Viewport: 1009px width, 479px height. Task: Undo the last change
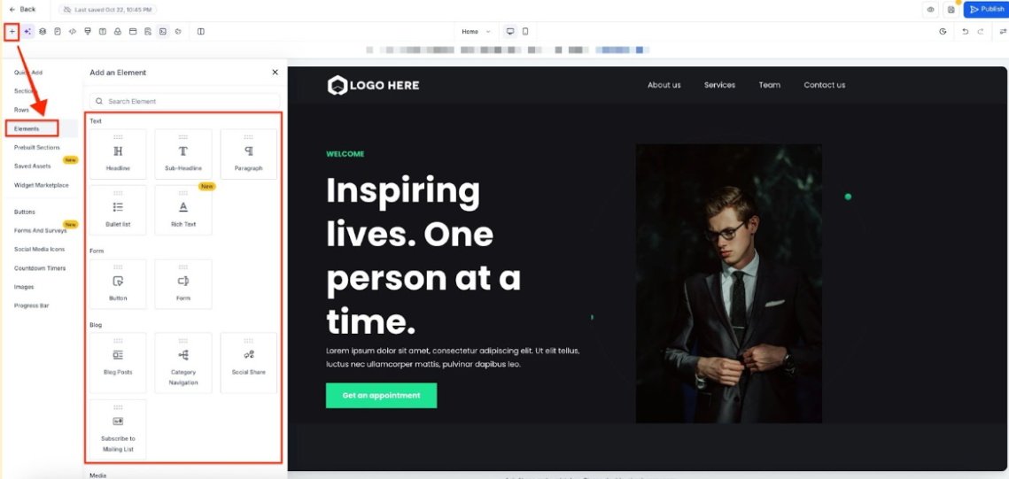coord(966,32)
